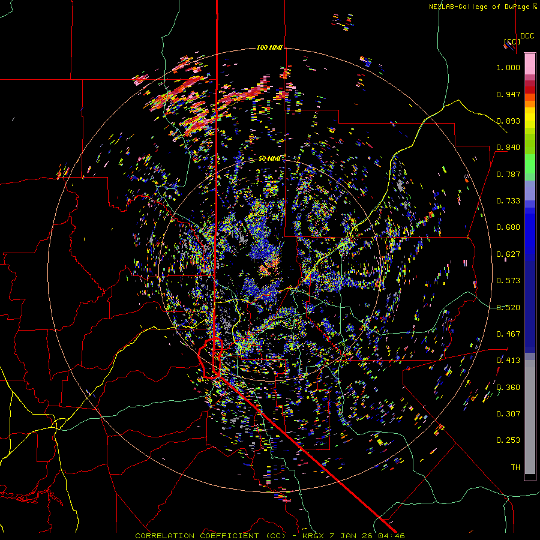Click the TH threshold label on legend
Image resolution: width=540 pixels, height=540 pixels.
click(x=515, y=467)
